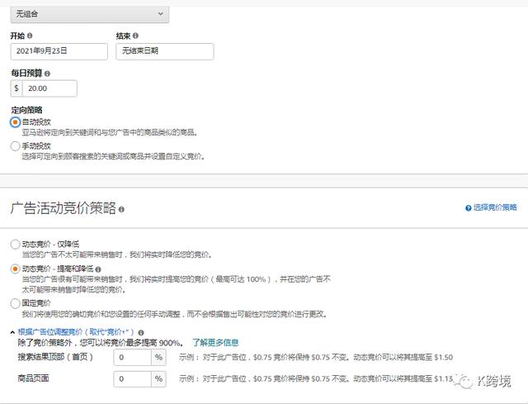The height and width of the screenshot is (404, 528).
Task: Click info icon beside 根据广告位调整竞价
Action: 141,332
